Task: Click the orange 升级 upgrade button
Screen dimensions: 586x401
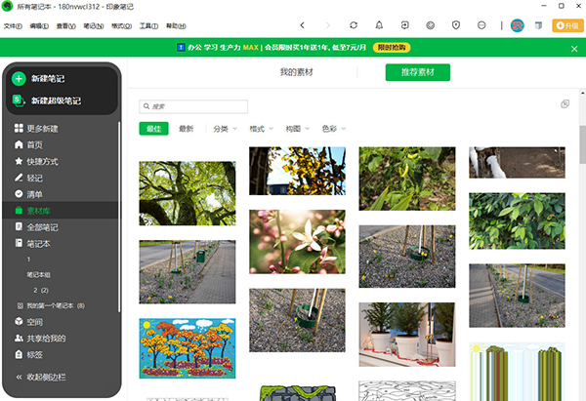Action: [565, 24]
